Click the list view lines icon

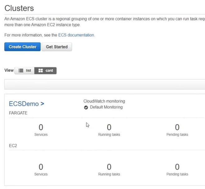tap(21, 71)
